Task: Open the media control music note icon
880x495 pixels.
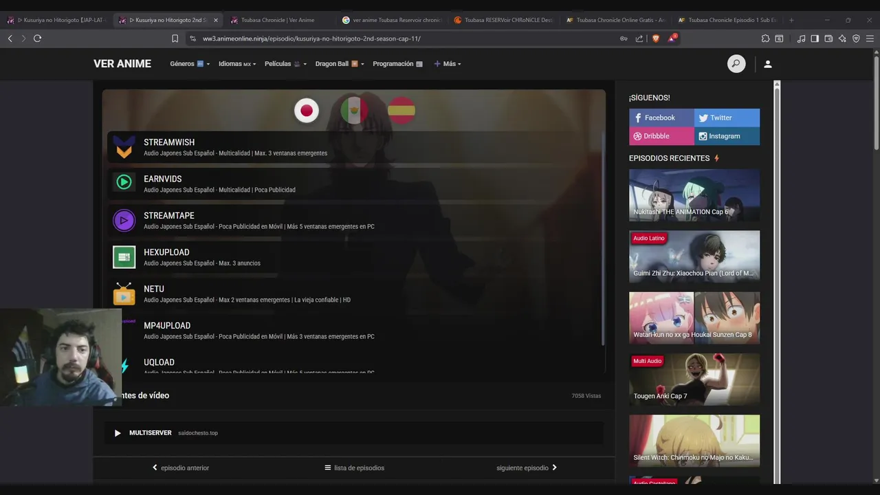Action: point(801,38)
